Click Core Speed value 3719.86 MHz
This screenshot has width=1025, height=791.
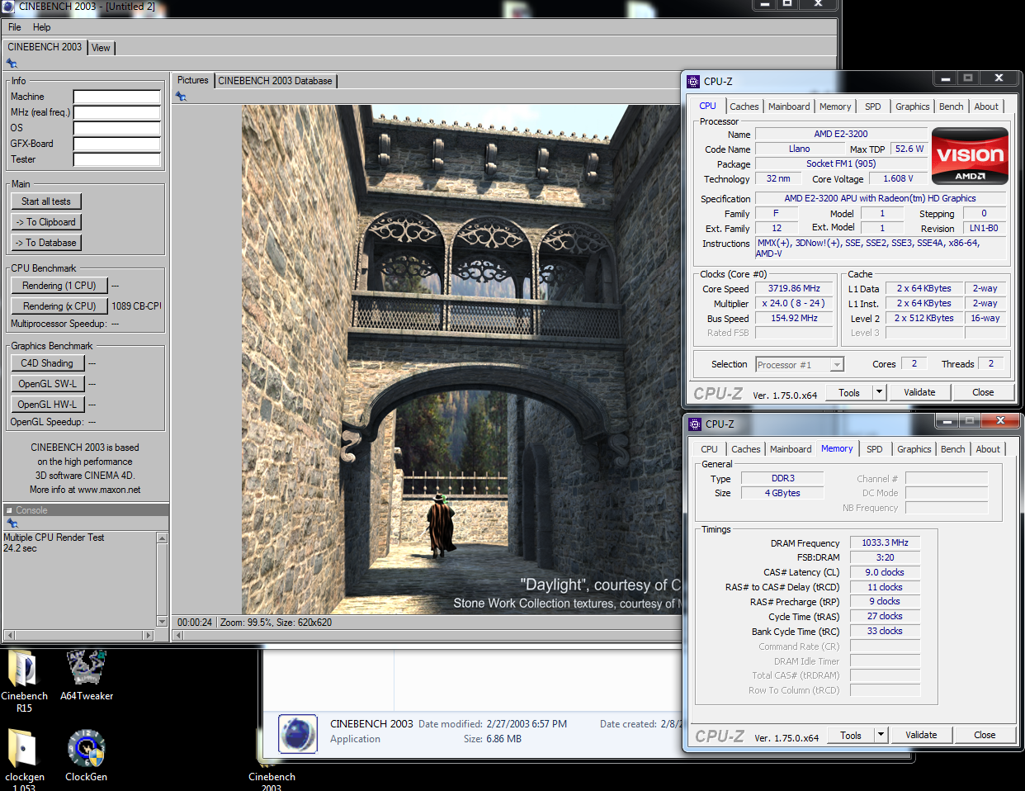[x=794, y=288]
